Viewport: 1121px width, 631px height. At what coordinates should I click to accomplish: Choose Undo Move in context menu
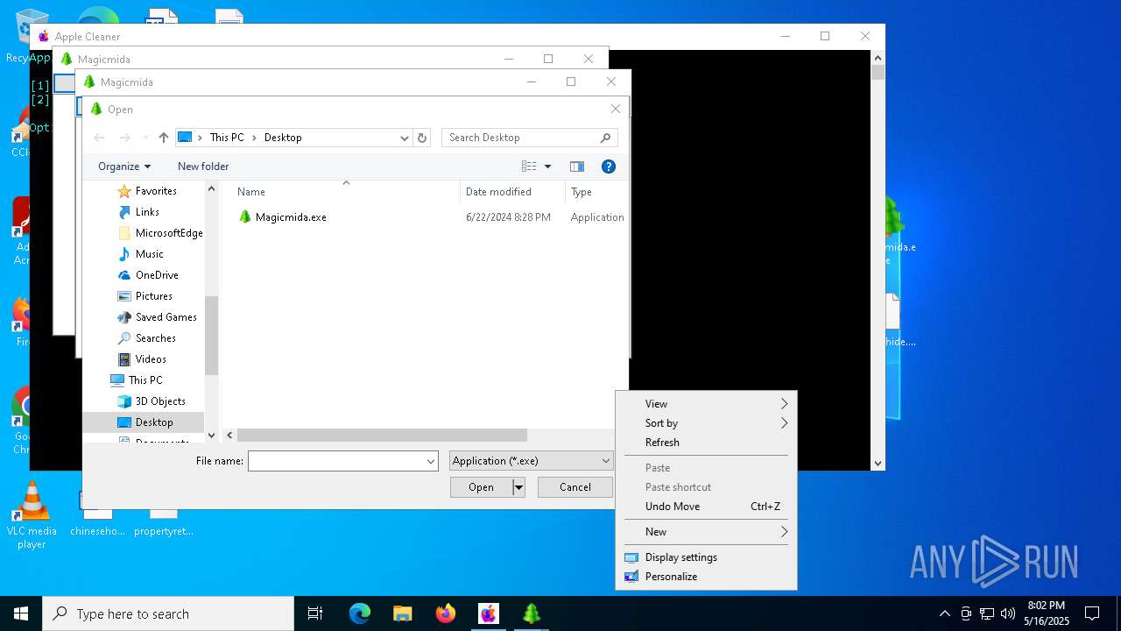(706, 507)
